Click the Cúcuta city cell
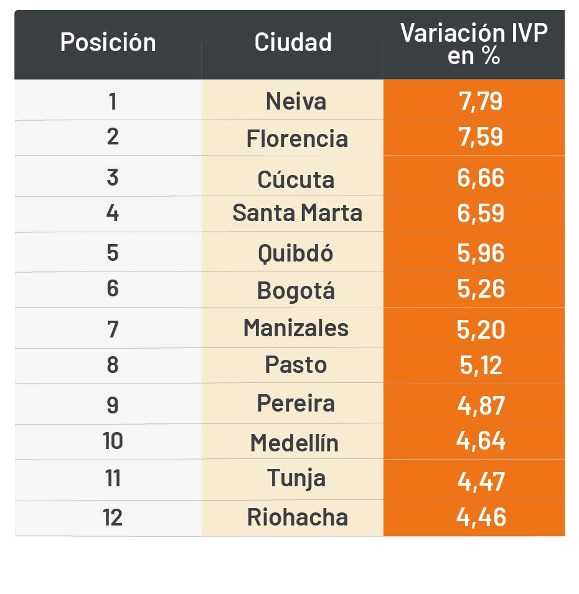The width and height of the screenshot is (579, 594). [296, 179]
